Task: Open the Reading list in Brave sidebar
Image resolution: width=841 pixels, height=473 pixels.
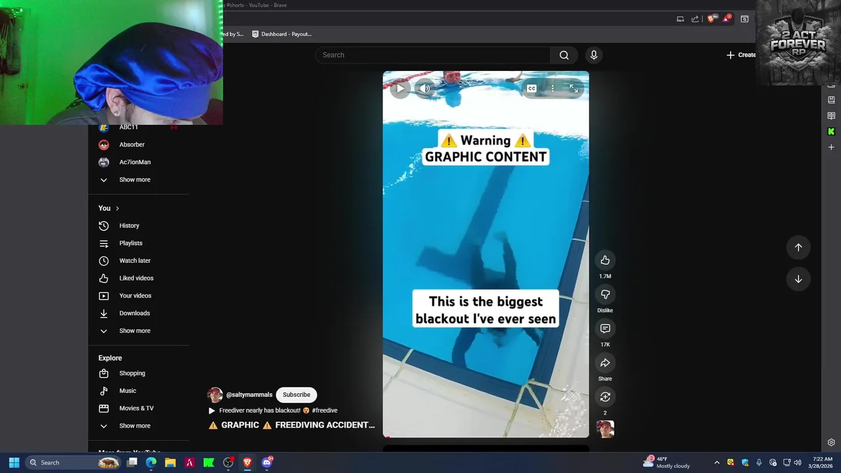Action: [x=831, y=116]
